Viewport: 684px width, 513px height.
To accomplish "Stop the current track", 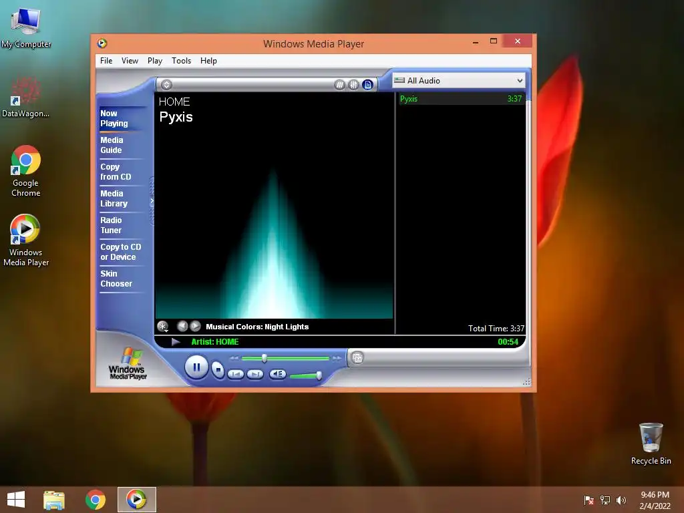I will coord(218,370).
